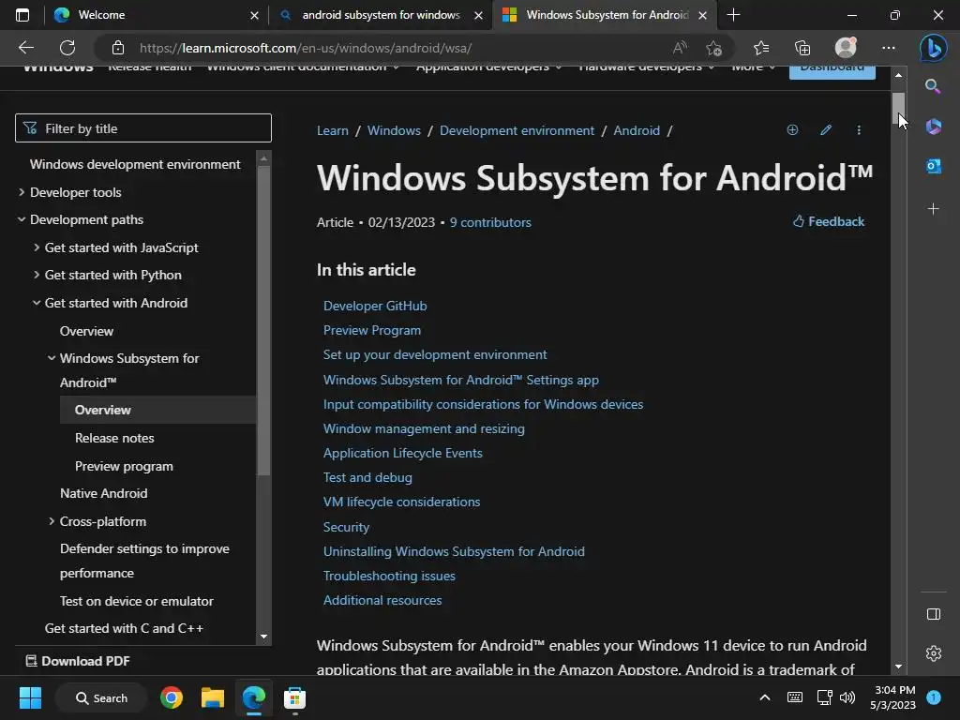Go back with the browser back arrow
The height and width of the screenshot is (720, 960).
25,48
